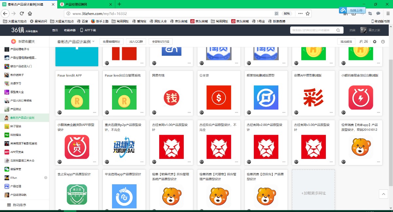Click the browser reload icon
393x212 pixels.
pos(22,13)
